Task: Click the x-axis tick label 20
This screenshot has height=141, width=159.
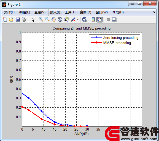Action: click(x=65, y=129)
